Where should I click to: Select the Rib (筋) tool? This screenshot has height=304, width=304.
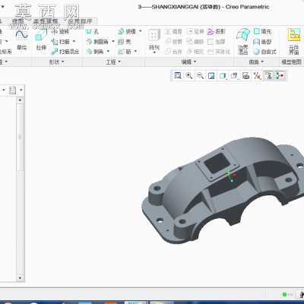click(125, 52)
